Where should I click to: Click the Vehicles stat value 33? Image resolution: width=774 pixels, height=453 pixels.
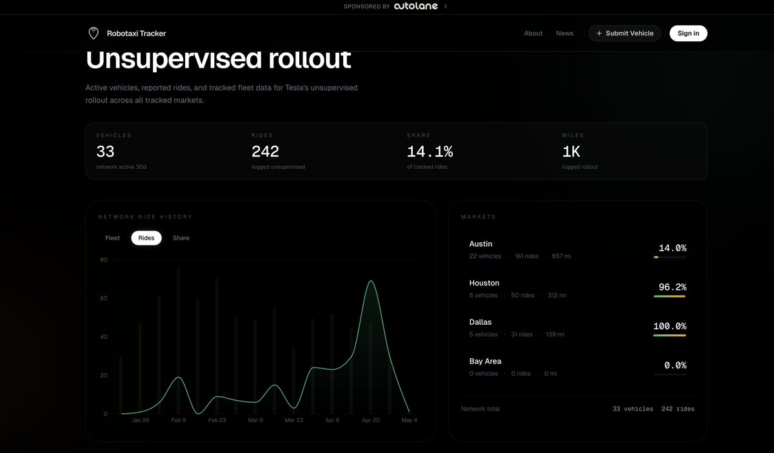(x=105, y=151)
